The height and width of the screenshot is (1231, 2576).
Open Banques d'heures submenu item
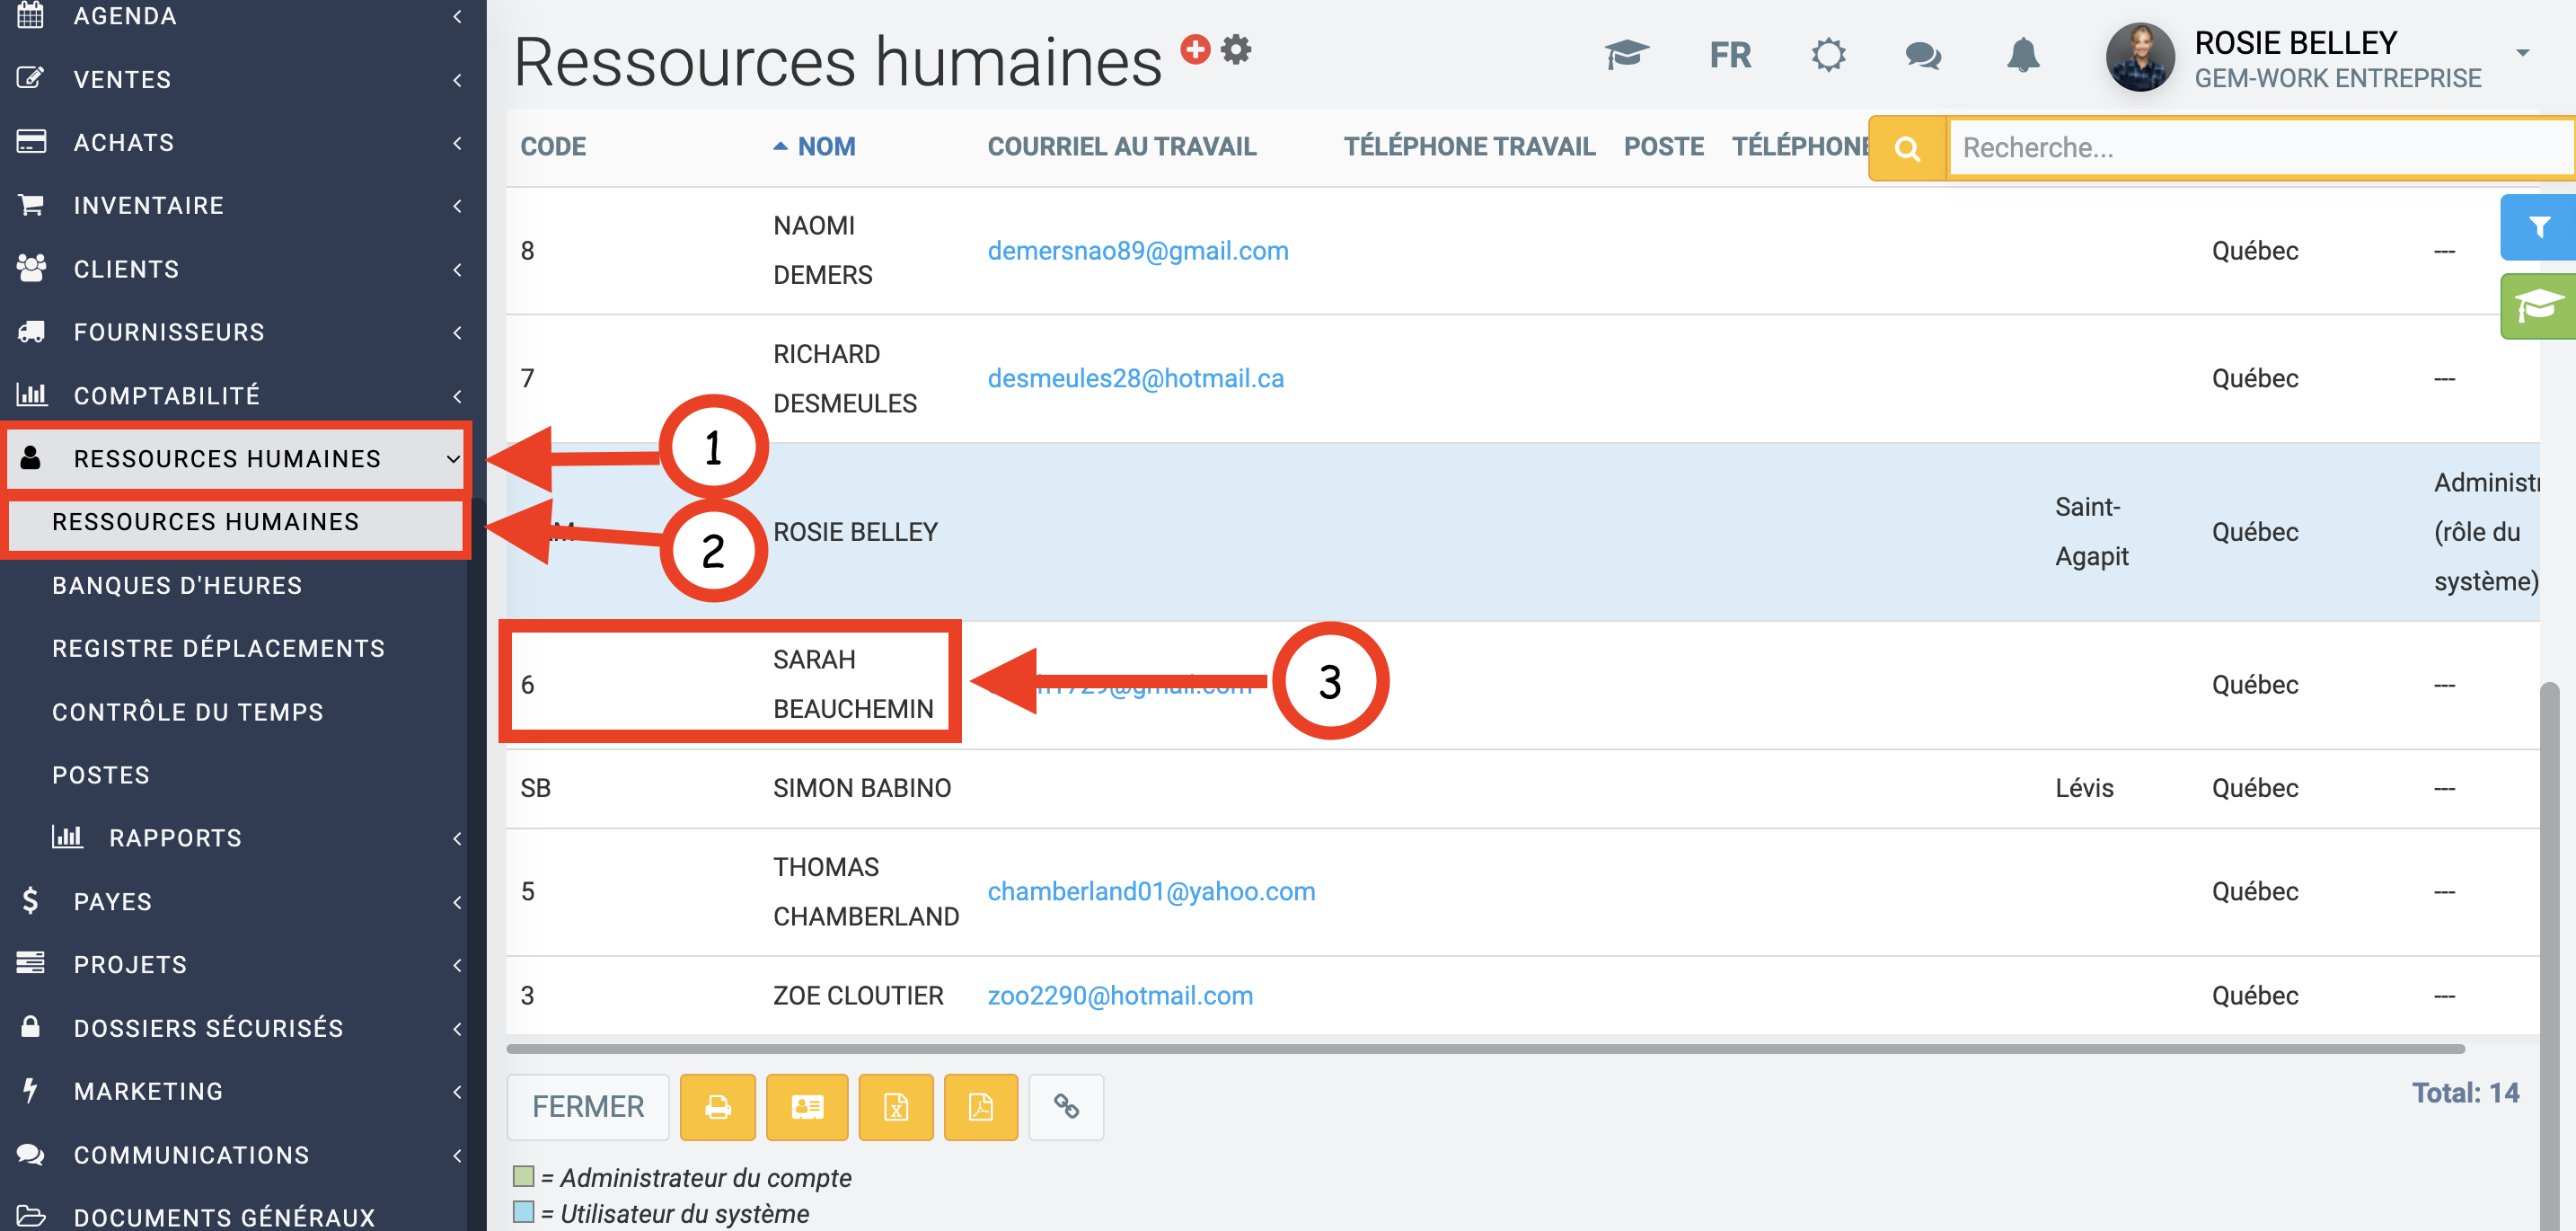tap(177, 585)
